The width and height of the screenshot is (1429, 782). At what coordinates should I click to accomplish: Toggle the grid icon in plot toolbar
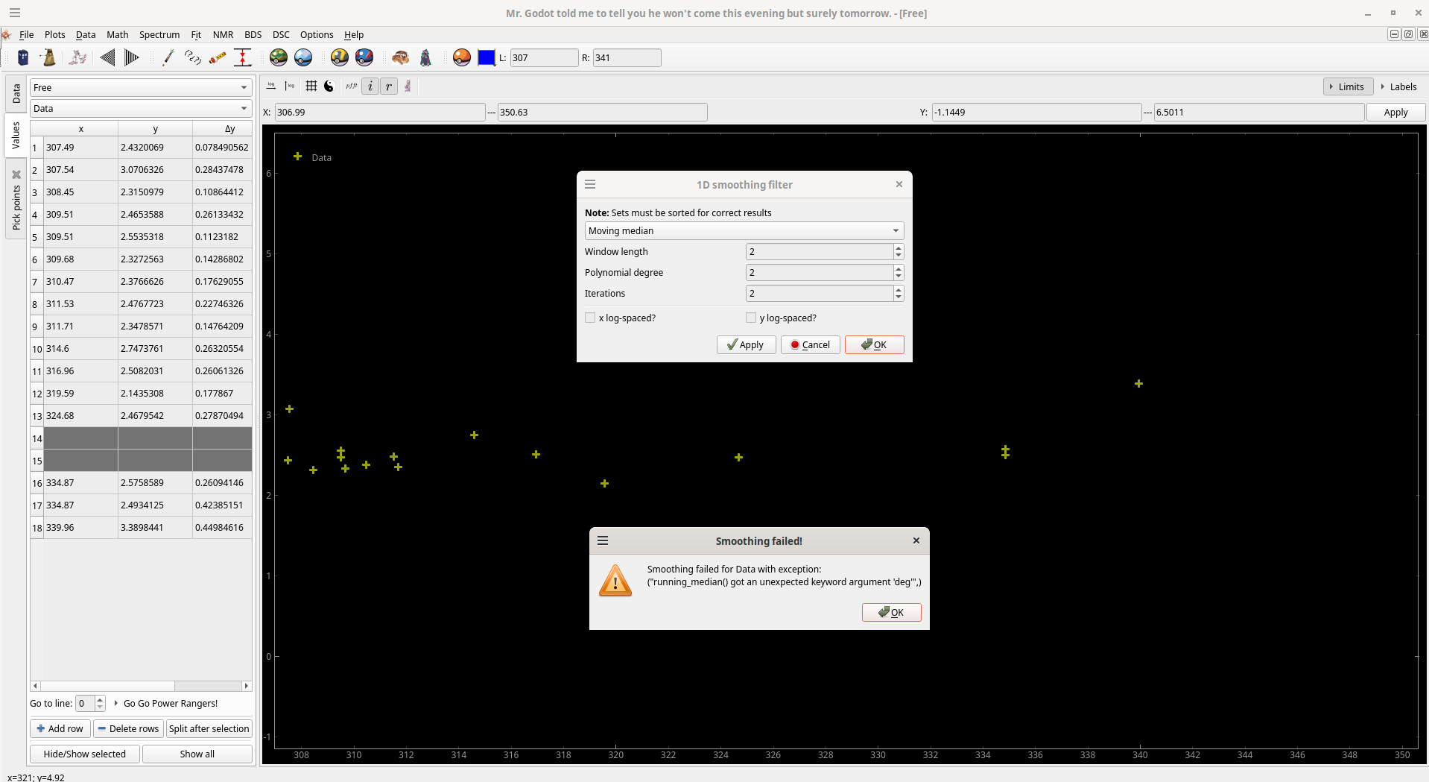[x=311, y=86]
